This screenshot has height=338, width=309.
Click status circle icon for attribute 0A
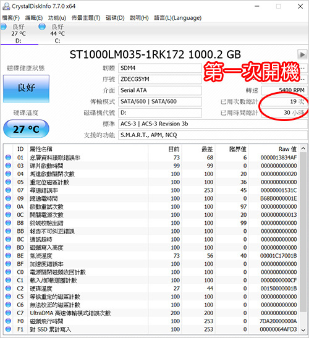coord(8,206)
